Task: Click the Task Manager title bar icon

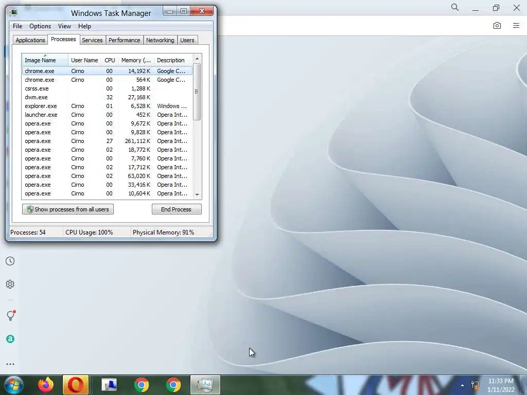Action: (13, 13)
